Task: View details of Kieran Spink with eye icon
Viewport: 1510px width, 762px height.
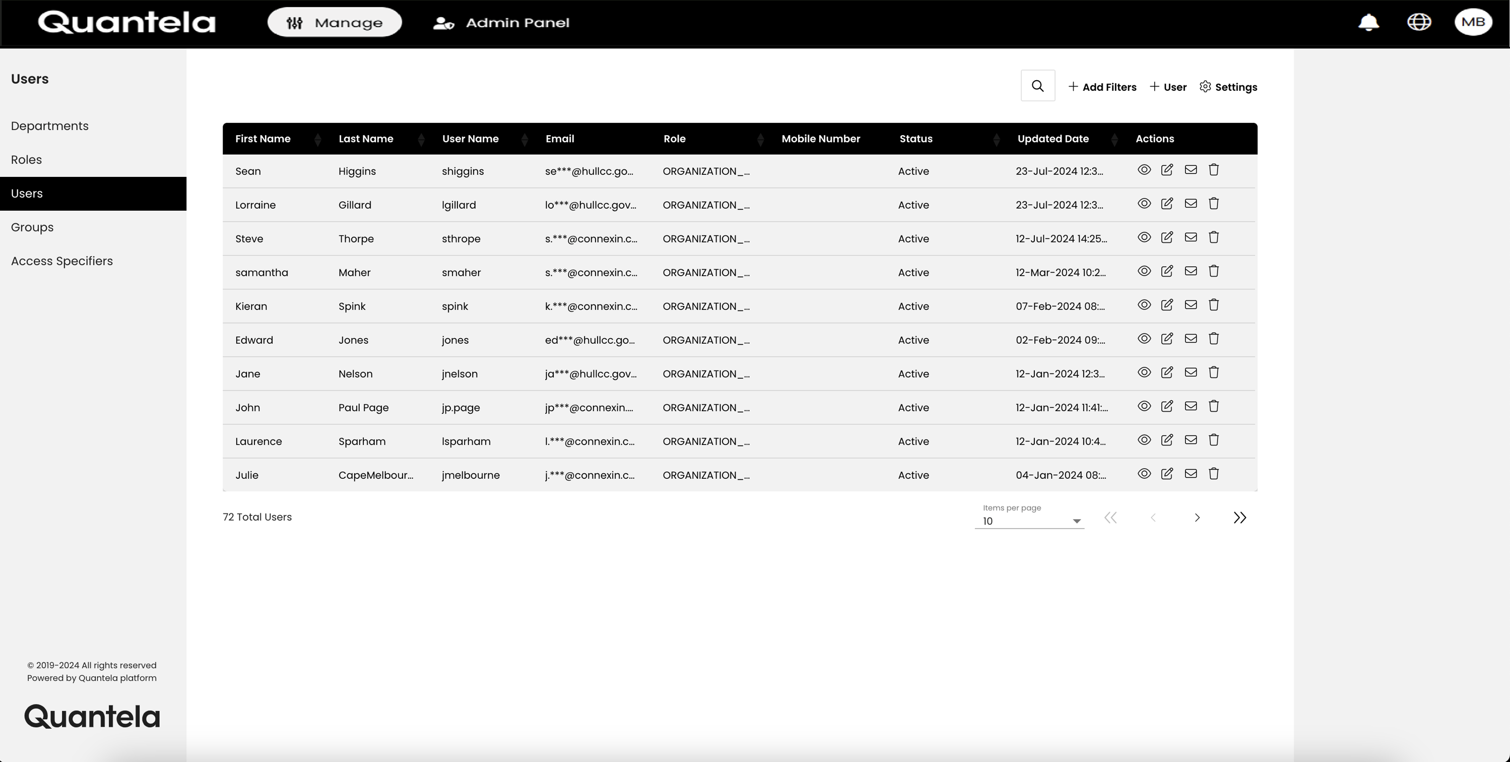Action: (x=1144, y=305)
